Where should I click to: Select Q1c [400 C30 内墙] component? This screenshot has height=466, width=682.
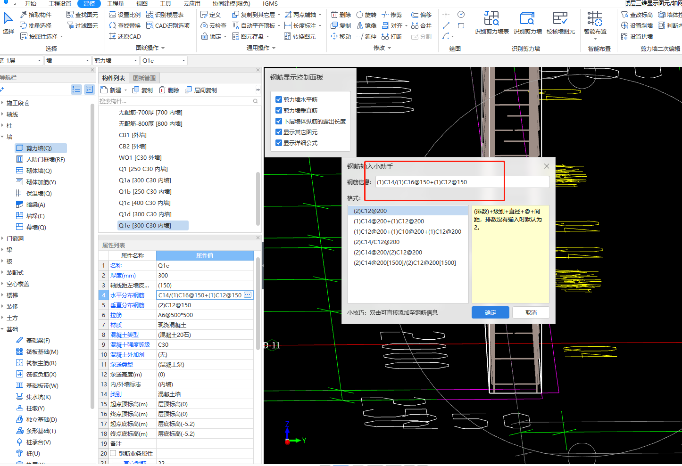click(145, 203)
